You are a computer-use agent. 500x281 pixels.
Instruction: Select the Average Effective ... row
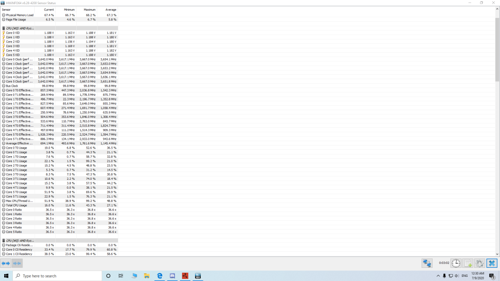click(x=59, y=143)
